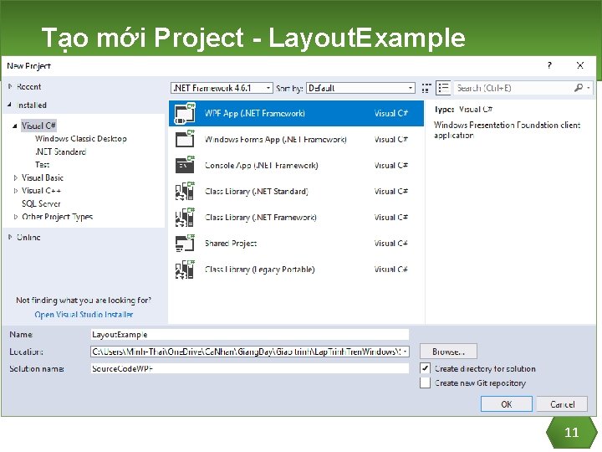Click the Other Project Types label
This screenshot has width=602, height=452.
tap(57, 217)
